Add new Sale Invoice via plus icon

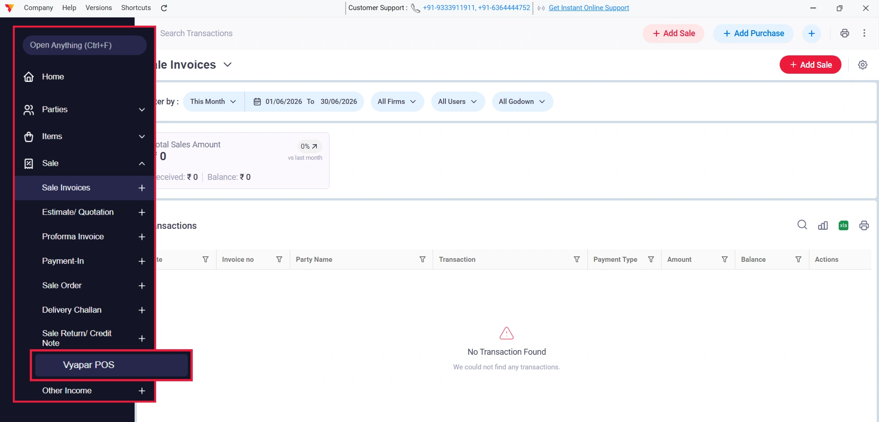[x=142, y=188]
